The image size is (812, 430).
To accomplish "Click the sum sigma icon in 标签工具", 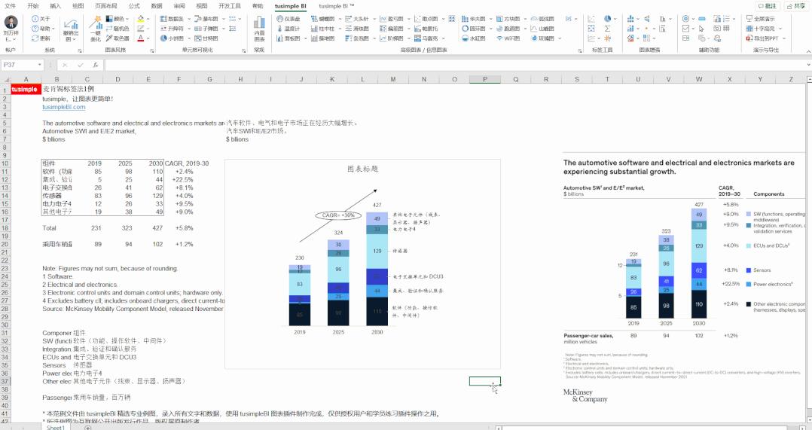I will 607,29.
